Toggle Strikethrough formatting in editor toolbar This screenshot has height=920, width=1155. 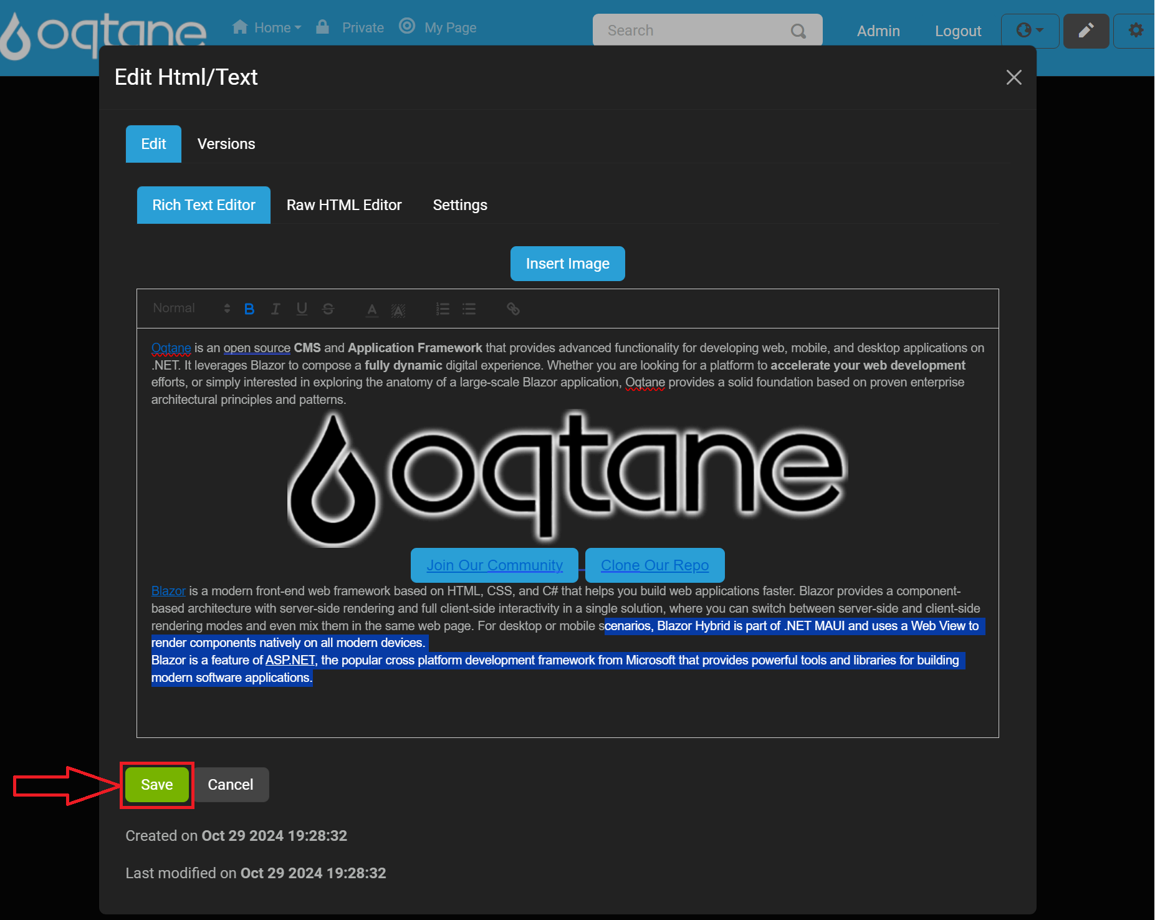click(x=328, y=309)
